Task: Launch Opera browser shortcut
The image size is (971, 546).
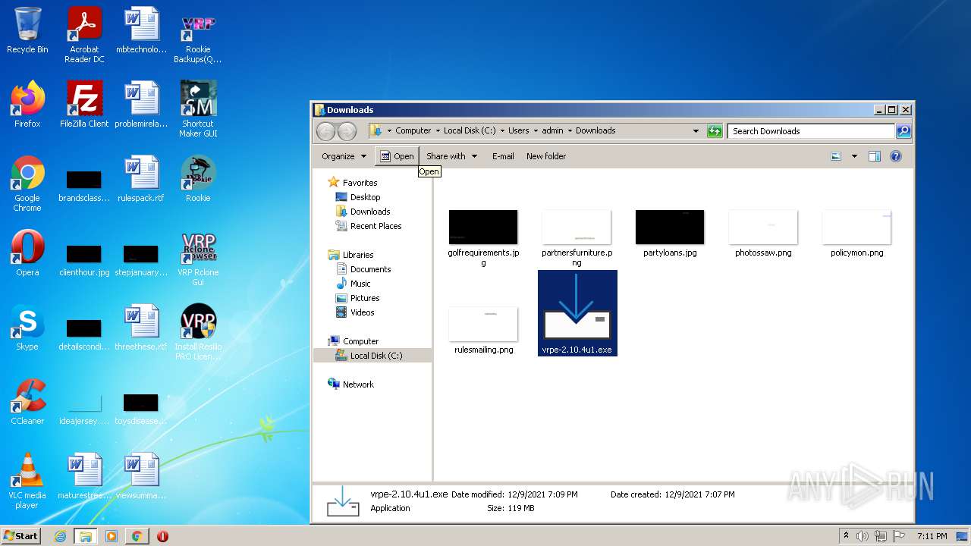Action: pyautogui.click(x=27, y=253)
